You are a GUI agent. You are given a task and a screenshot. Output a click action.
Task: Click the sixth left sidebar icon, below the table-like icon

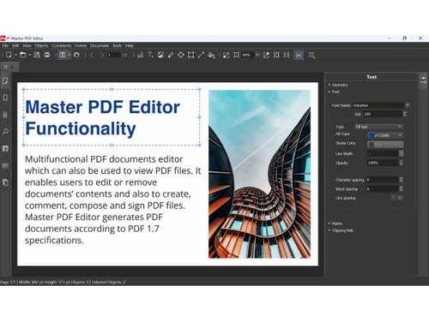(x=5, y=165)
